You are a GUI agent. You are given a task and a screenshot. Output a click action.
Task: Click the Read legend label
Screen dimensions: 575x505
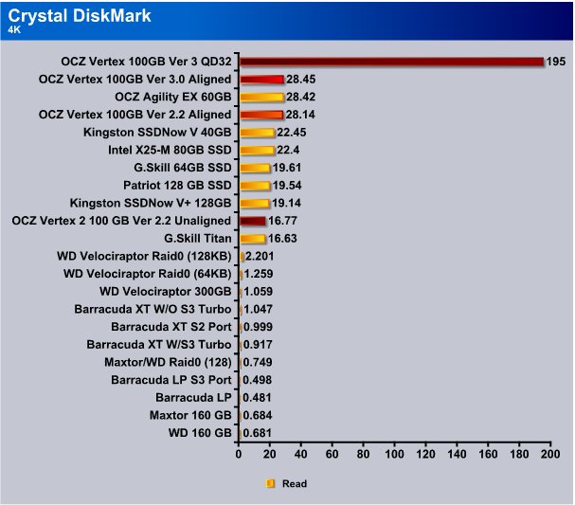tap(295, 484)
